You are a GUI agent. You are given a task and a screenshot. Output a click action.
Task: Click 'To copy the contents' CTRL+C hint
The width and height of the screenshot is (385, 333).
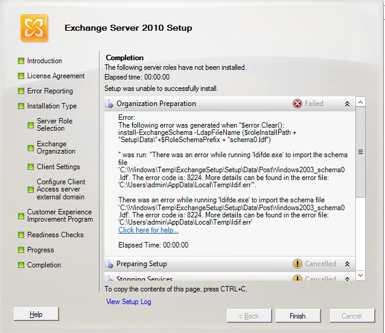coord(176,289)
